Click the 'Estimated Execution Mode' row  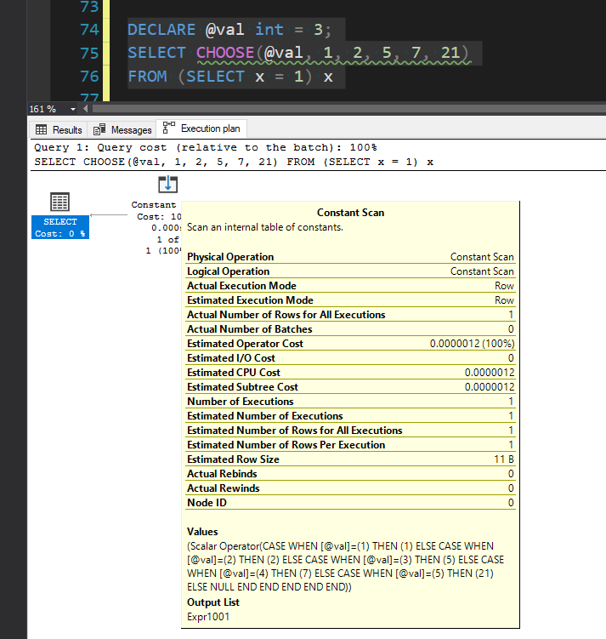click(x=350, y=300)
